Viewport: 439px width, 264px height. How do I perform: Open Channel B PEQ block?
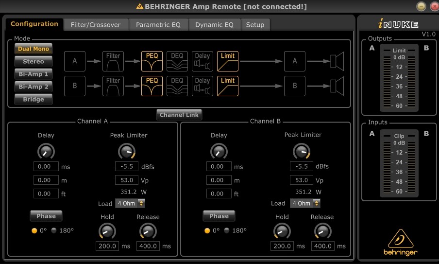pos(152,86)
